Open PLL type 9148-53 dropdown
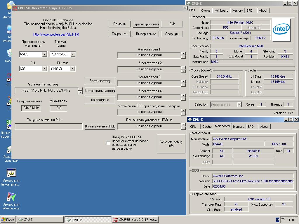 [73, 69]
